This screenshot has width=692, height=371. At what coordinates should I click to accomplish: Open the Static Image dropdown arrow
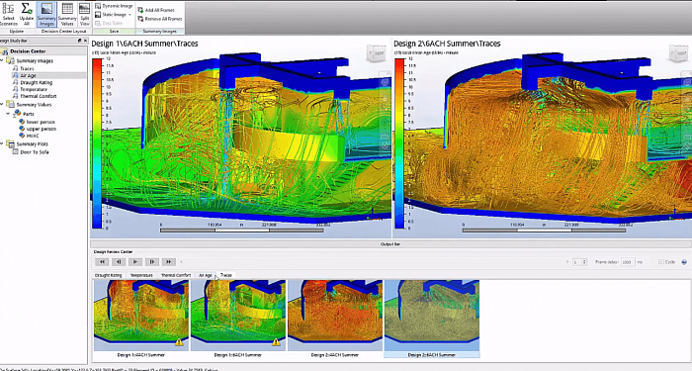130,15
